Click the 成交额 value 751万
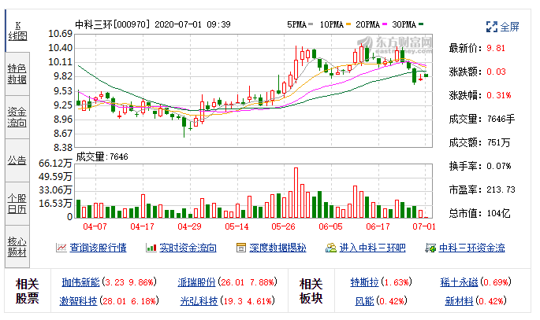 click(x=499, y=142)
